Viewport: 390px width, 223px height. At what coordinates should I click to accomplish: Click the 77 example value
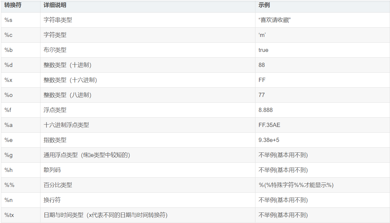(x=262, y=95)
